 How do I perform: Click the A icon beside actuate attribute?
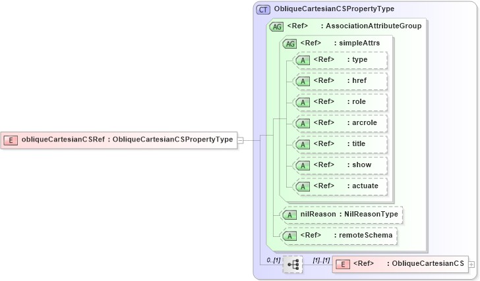(x=303, y=187)
